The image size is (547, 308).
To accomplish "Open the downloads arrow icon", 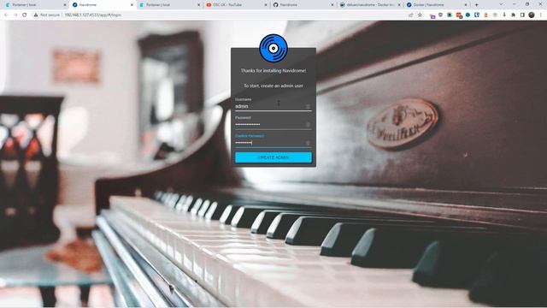I will (x=504, y=15).
